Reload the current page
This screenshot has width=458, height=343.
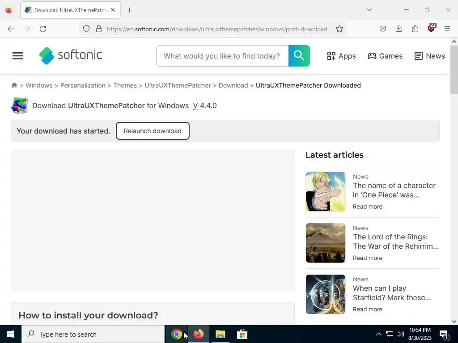[43, 29]
